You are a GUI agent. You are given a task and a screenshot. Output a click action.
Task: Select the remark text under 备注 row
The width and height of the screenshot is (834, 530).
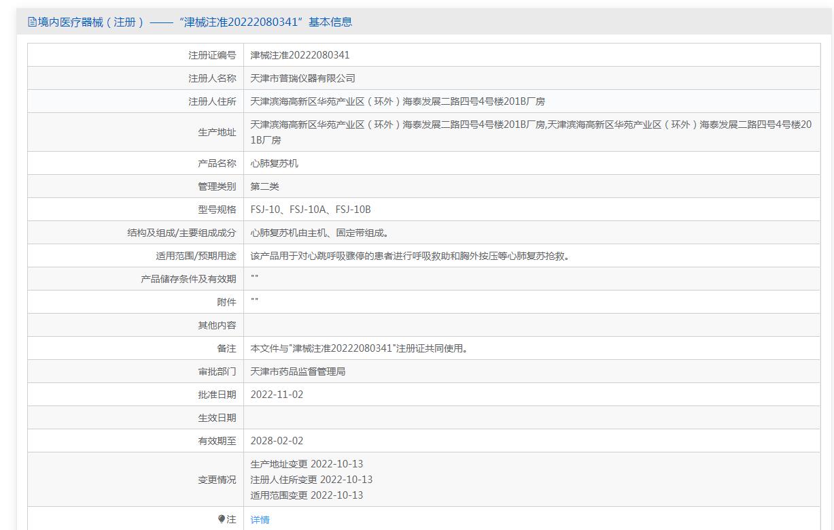(x=359, y=348)
